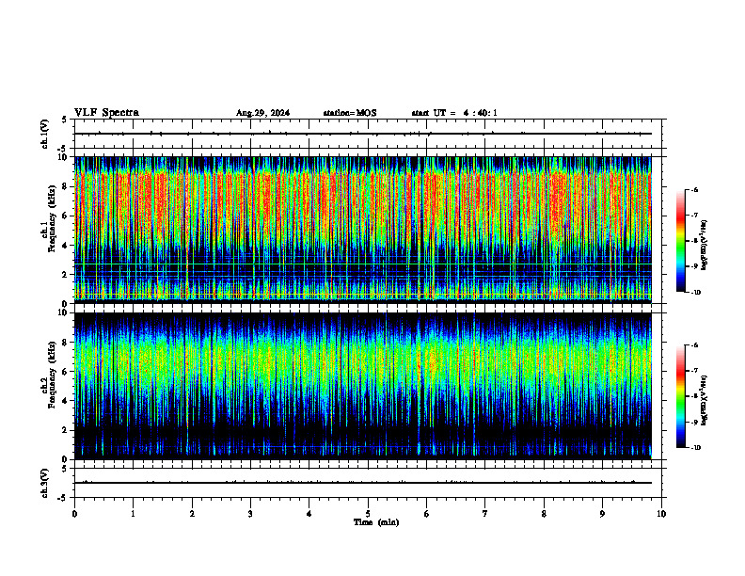The image size is (745, 576).
Task: Click the "8" kHz tick on ch.1 frequency axis
Action: tap(65, 186)
